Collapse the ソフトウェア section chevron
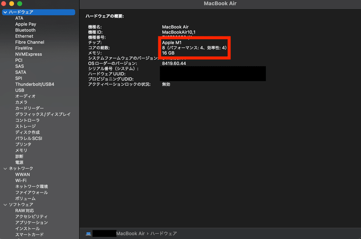Screen dimensions: 361x239 click(x=5, y=204)
